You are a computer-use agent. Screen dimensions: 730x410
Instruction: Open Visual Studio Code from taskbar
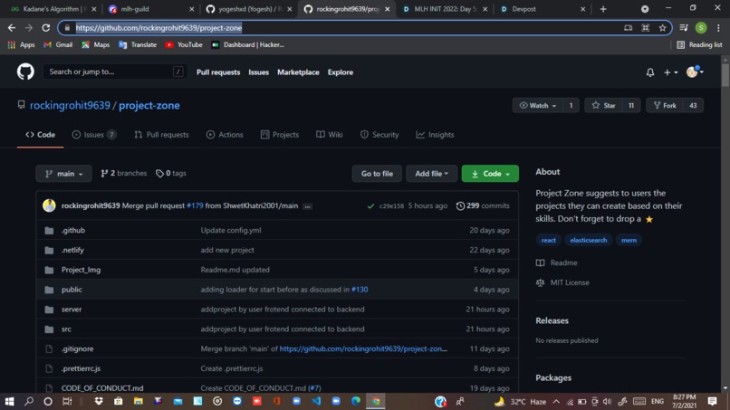(317, 401)
